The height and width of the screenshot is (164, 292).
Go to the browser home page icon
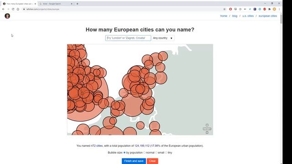[x=18, y=9]
